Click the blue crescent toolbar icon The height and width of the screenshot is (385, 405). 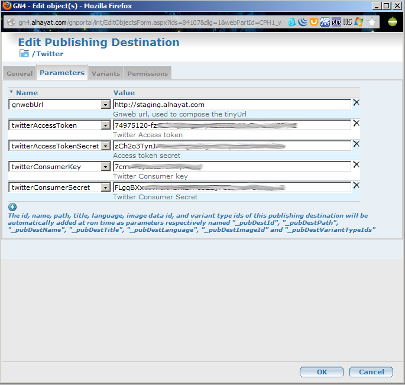pos(303,22)
